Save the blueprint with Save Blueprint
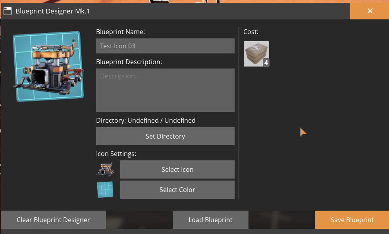This screenshot has height=234, width=389. coord(352,220)
